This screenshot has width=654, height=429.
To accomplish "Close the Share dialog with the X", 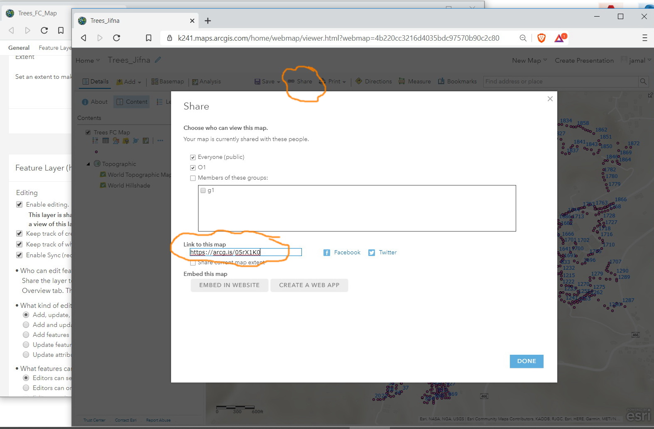I will [x=550, y=99].
